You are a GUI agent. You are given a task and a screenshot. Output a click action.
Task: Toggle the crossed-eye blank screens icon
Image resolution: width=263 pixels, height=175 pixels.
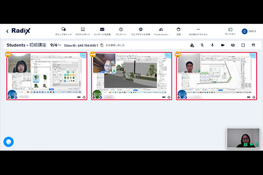(233, 45)
